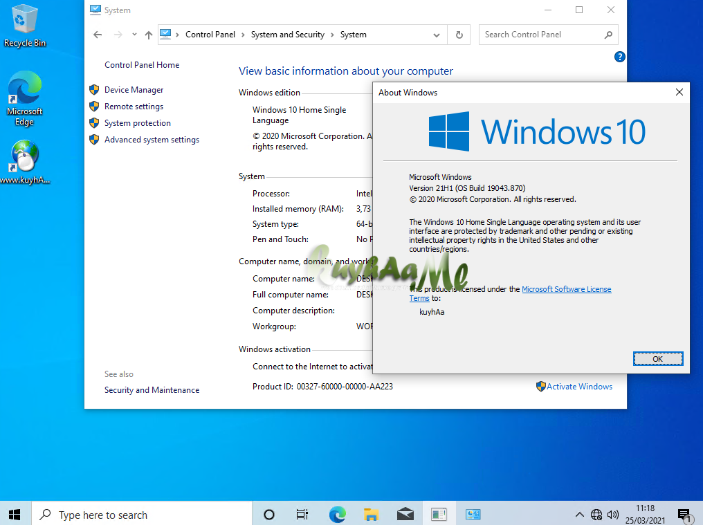Click OK in About Windows dialog
Screen dimensions: 703x525
point(658,359)
